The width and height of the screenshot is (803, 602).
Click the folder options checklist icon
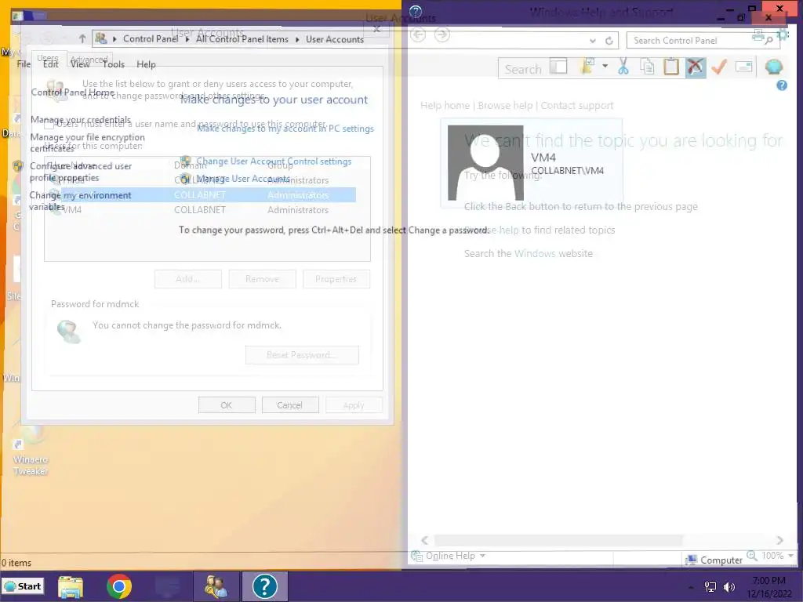tap(587, 67)
